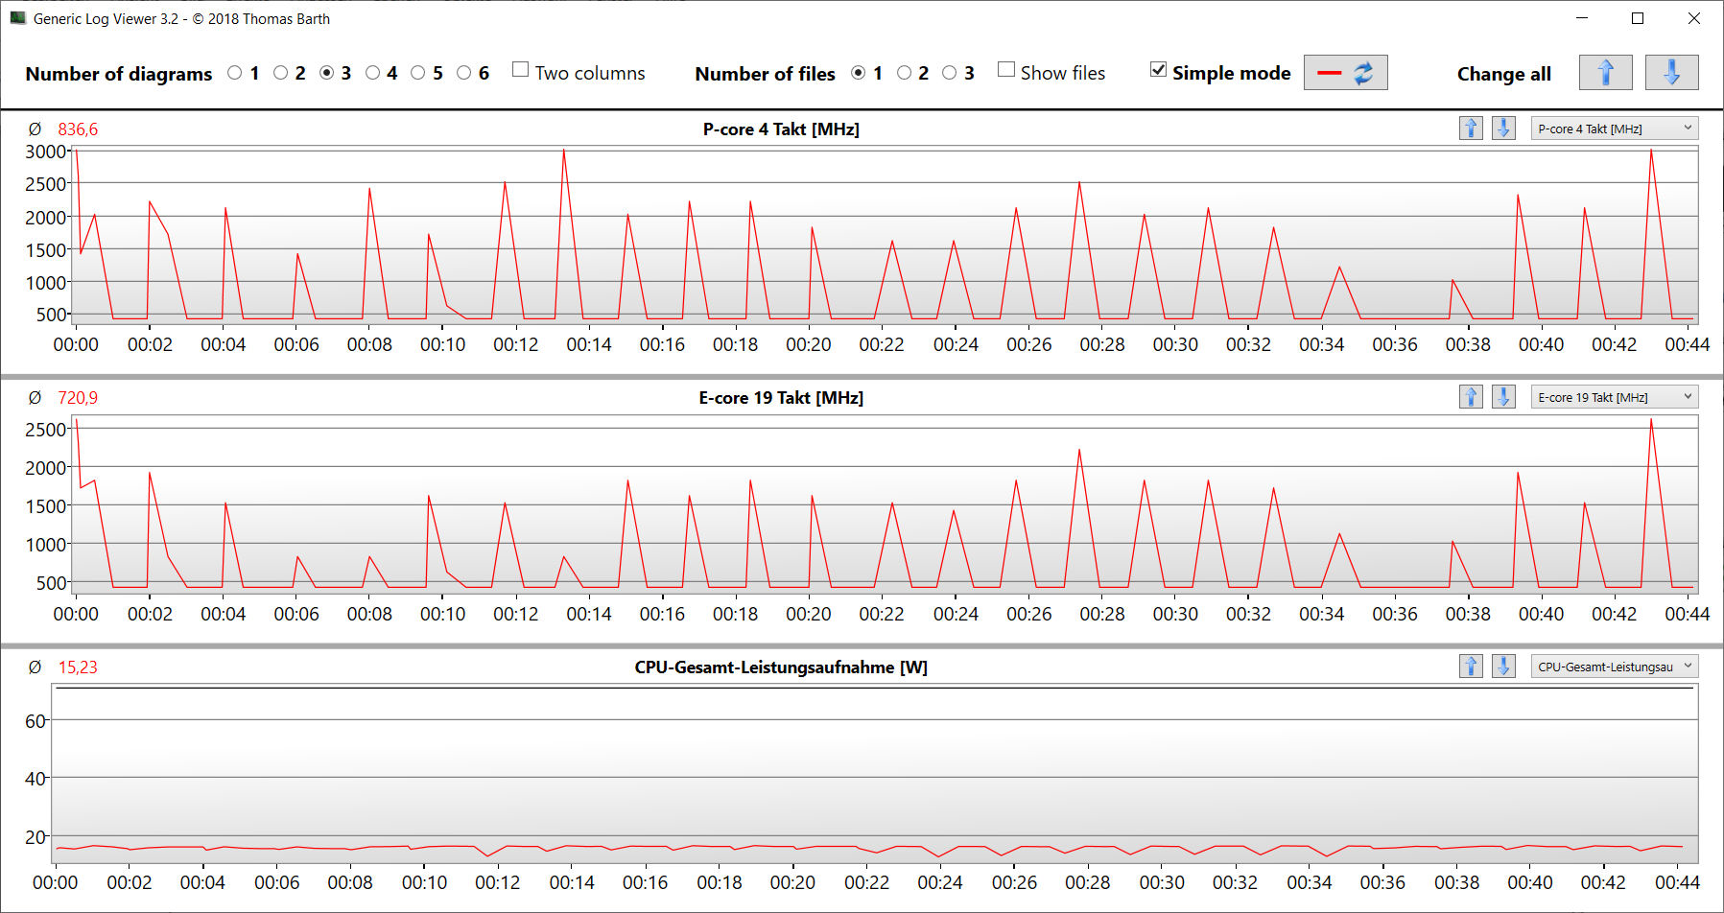Viewport: 1724px width, 913px height.
Task: Enable the Show files checkbox
Action: click(x=1006, y=70)
